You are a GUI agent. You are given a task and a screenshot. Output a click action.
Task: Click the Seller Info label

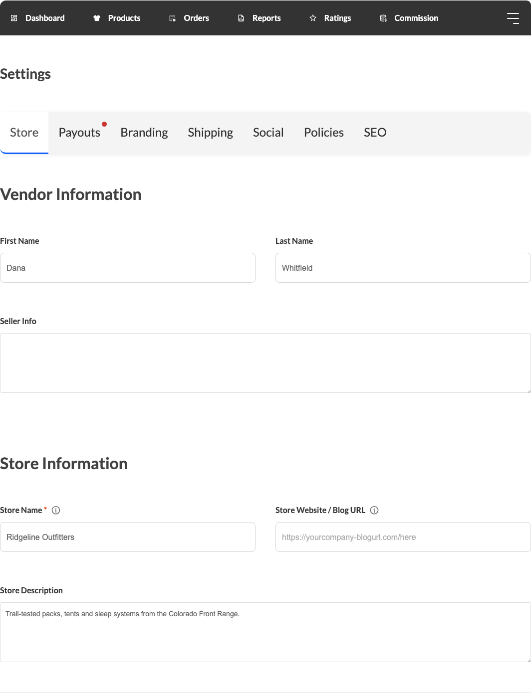[x=18, y=321]
